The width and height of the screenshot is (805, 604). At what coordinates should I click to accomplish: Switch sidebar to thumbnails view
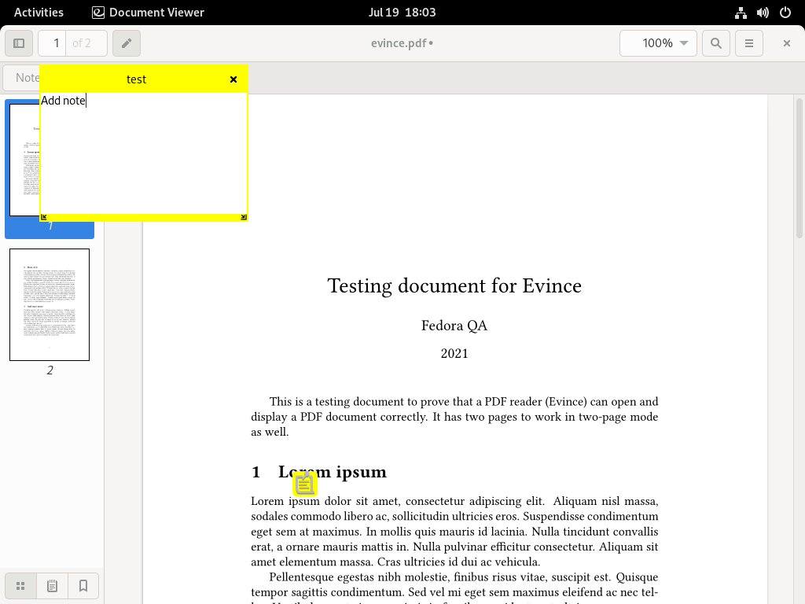click(x=20, y=586)
